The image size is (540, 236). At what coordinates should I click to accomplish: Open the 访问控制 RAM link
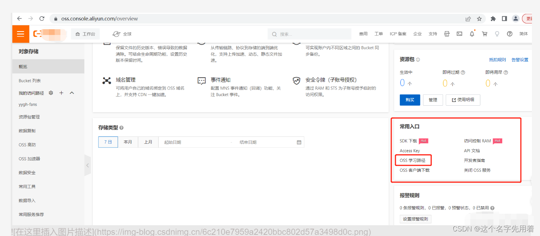click(477, 141)
